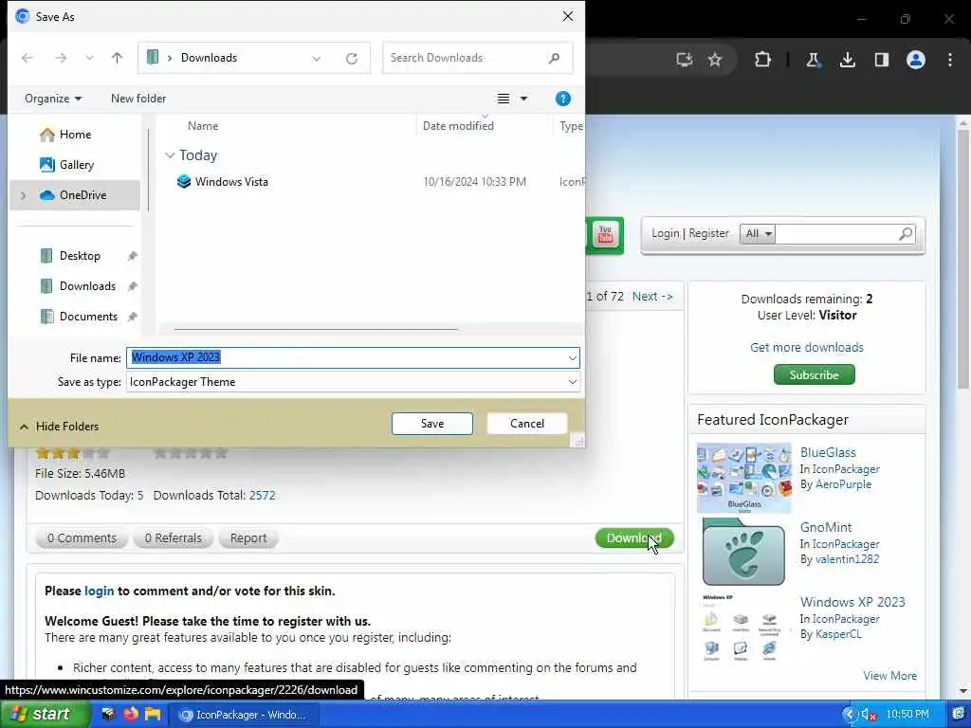The image size is (971, 728).
Task: Go back in Save As dialog
Action: pyautogui.click(x=27, y=58)
